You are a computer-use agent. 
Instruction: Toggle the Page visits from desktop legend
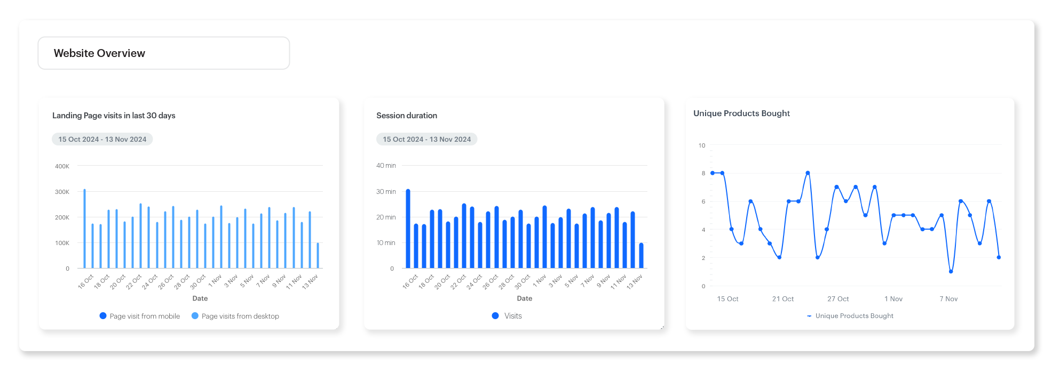(x=240, y=316)
